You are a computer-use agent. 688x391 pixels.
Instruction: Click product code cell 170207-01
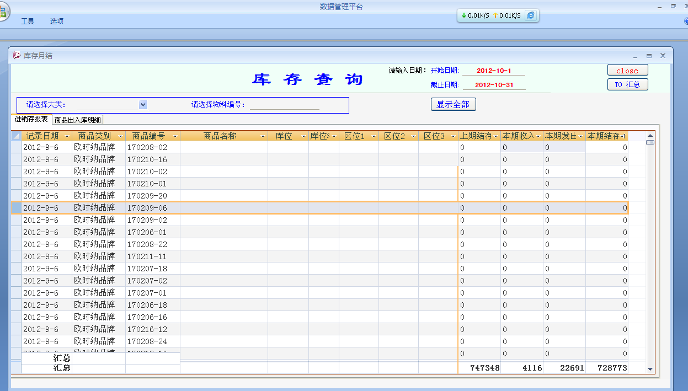(x=153, y=293)
